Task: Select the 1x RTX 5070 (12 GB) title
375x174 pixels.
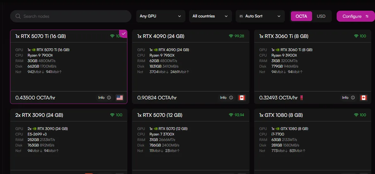Action: [160, 115]
